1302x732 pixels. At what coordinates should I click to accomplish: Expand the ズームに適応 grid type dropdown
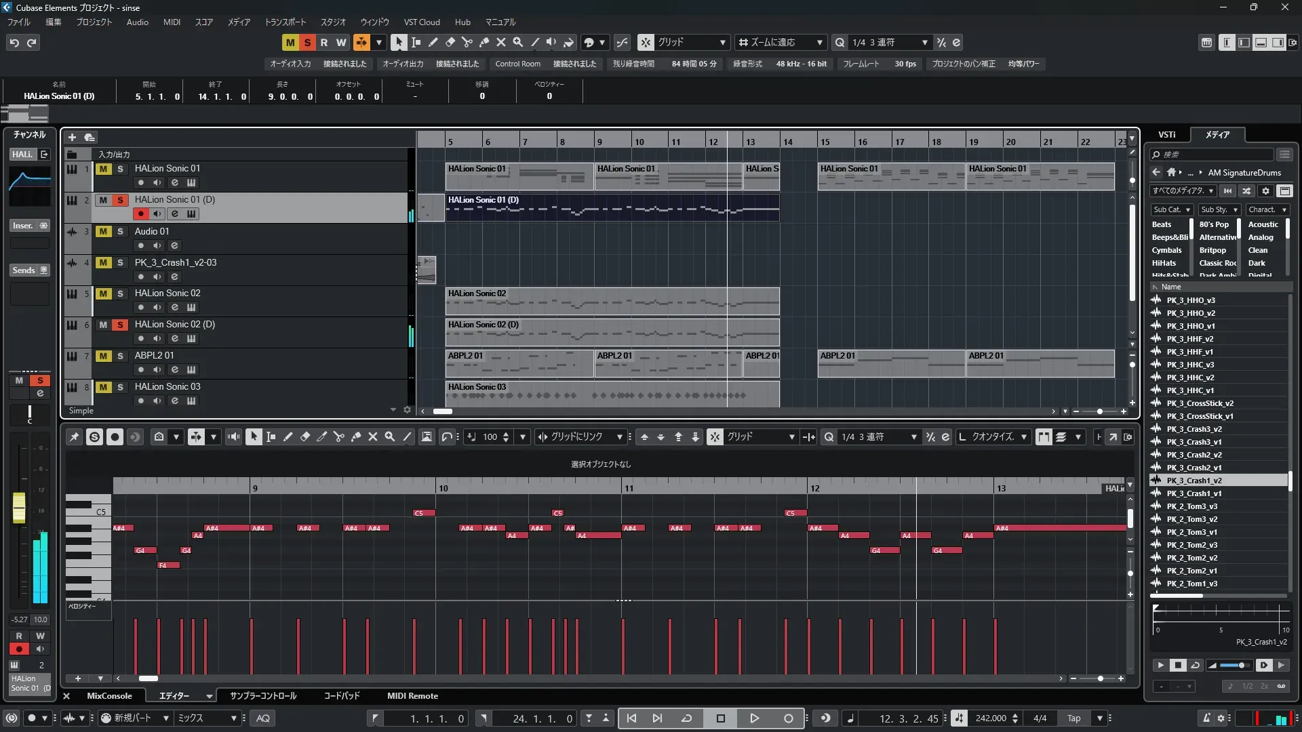819,43
